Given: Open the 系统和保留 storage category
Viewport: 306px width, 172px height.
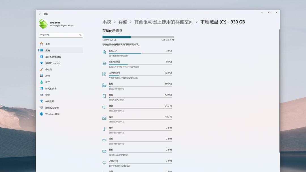Looking at the screenshot, I should point(138,64).
